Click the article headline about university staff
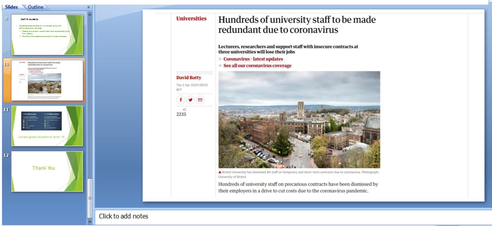Screen dimensions: 492x226 point(297,25)
